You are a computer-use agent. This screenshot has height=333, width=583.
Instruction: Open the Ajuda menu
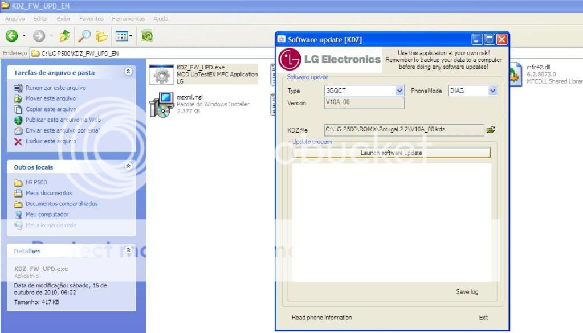[x=161, y=19]
